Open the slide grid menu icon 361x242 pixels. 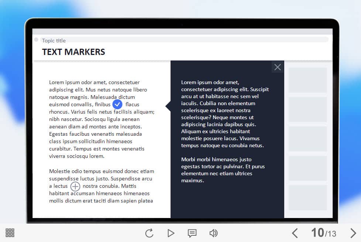(x=10, y=233)
